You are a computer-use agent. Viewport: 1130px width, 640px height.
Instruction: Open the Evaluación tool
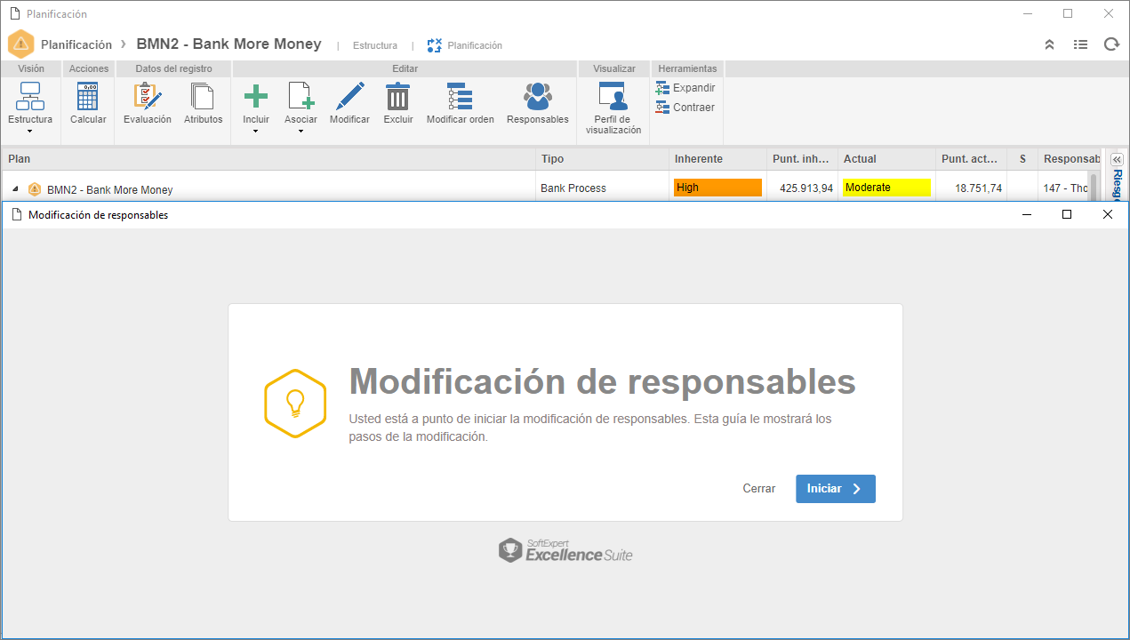148,96
